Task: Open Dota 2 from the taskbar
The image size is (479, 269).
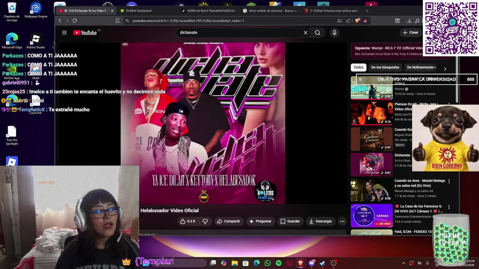Action: coord(290,263)
